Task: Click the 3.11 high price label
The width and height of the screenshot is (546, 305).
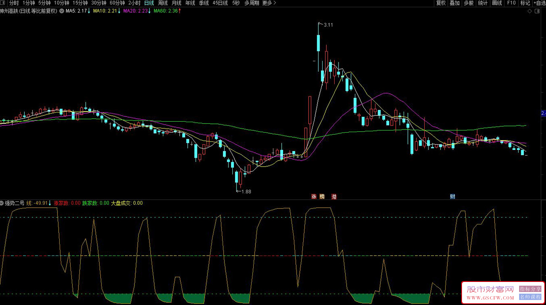Action: click(x=328, y=25)
